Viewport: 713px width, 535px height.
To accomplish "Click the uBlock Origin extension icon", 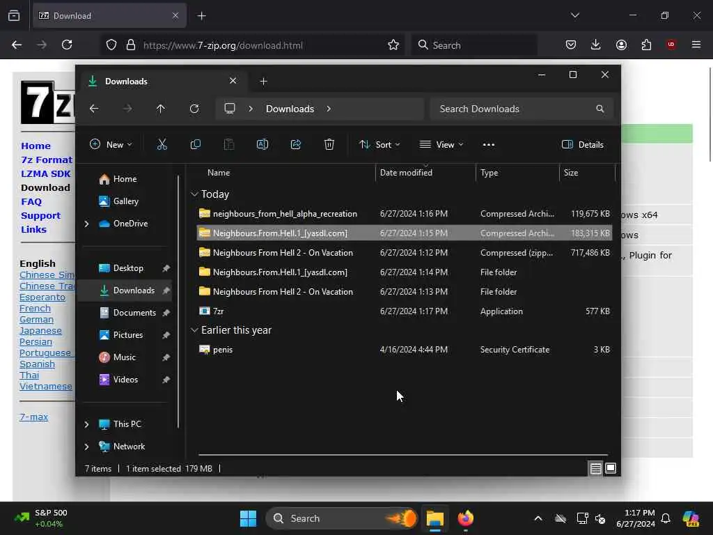I will (671, 45).
